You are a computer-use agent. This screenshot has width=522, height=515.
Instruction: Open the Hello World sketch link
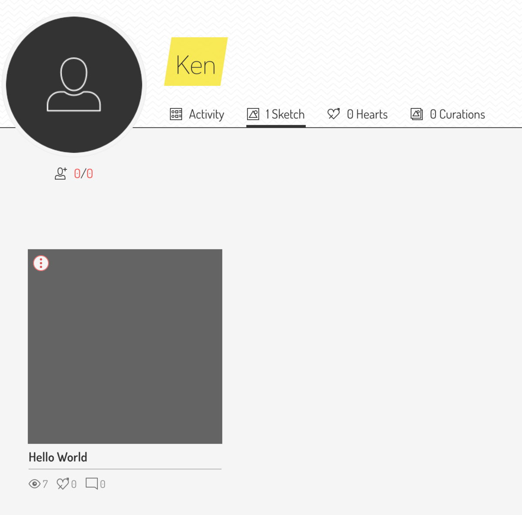click(x=57, y=457)
